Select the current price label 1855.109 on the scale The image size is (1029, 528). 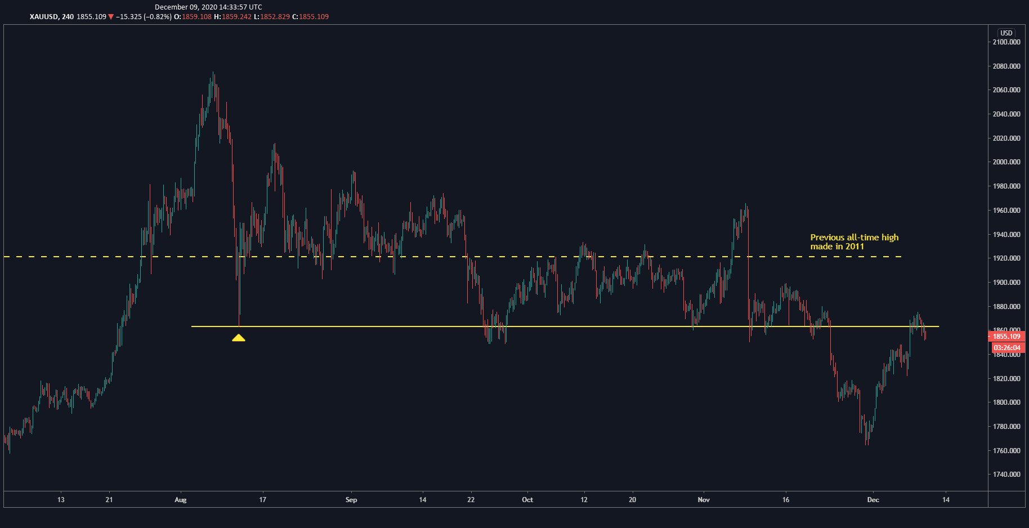click(x=1006, y=336)
